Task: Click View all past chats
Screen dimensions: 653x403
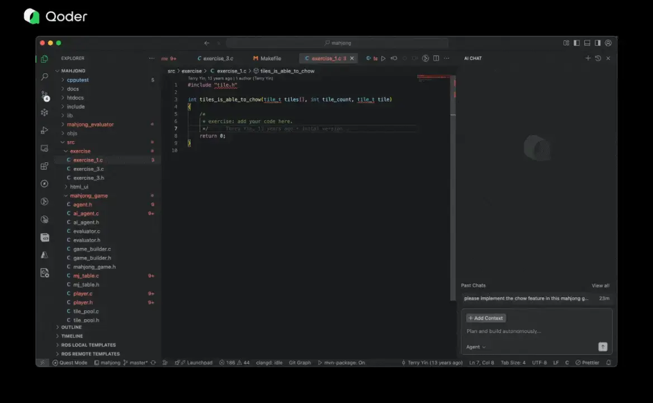Action: 600,285
